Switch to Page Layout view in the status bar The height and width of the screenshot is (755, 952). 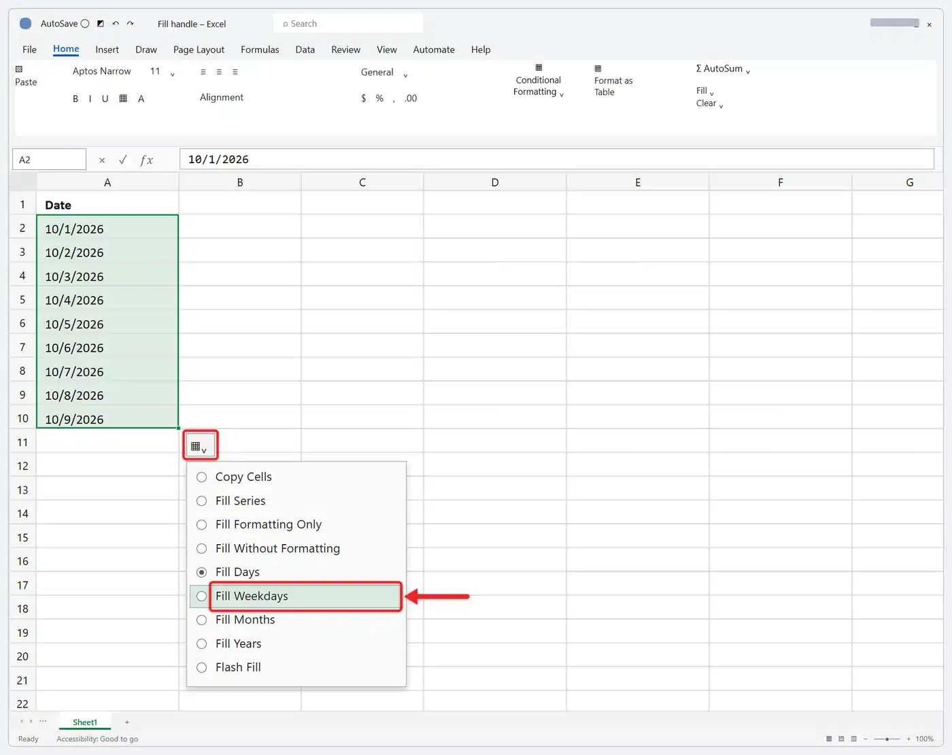click(x=841, y=739)
